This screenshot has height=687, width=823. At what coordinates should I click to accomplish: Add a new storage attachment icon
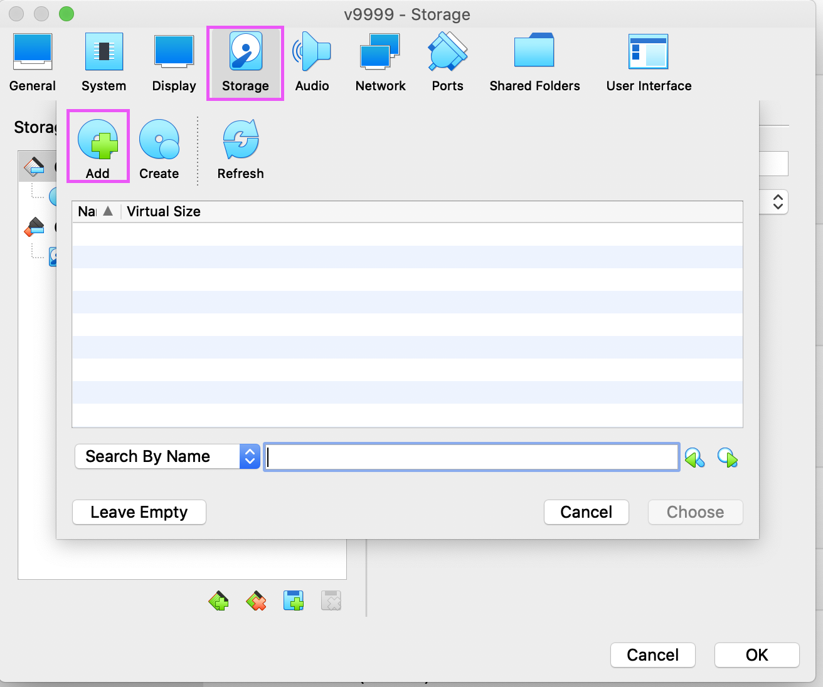coord(294,601)
